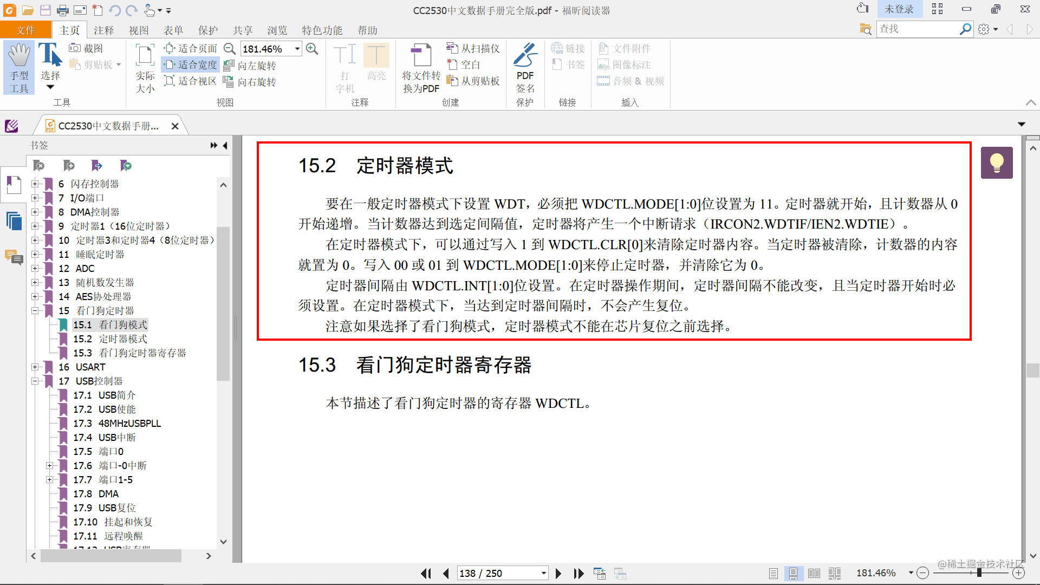Open the zoom percentage dropdown

(297, 49)
